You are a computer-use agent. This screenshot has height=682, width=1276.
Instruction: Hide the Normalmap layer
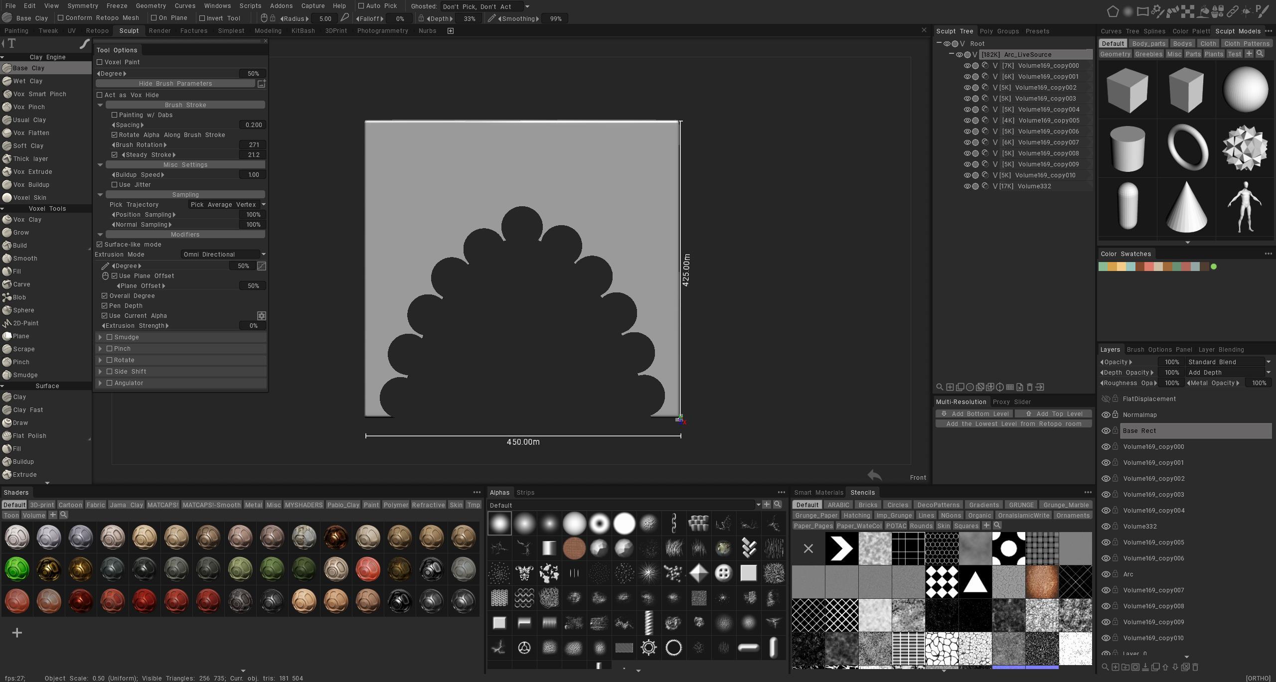[1106, 415]
